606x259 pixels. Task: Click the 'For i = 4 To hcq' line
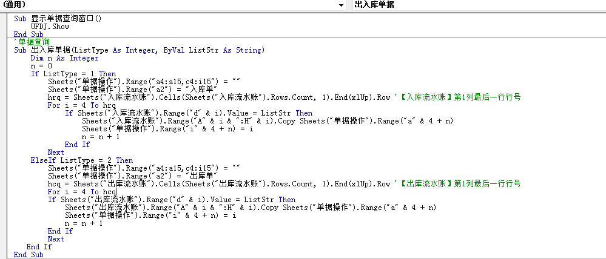(x=82, y=192)
